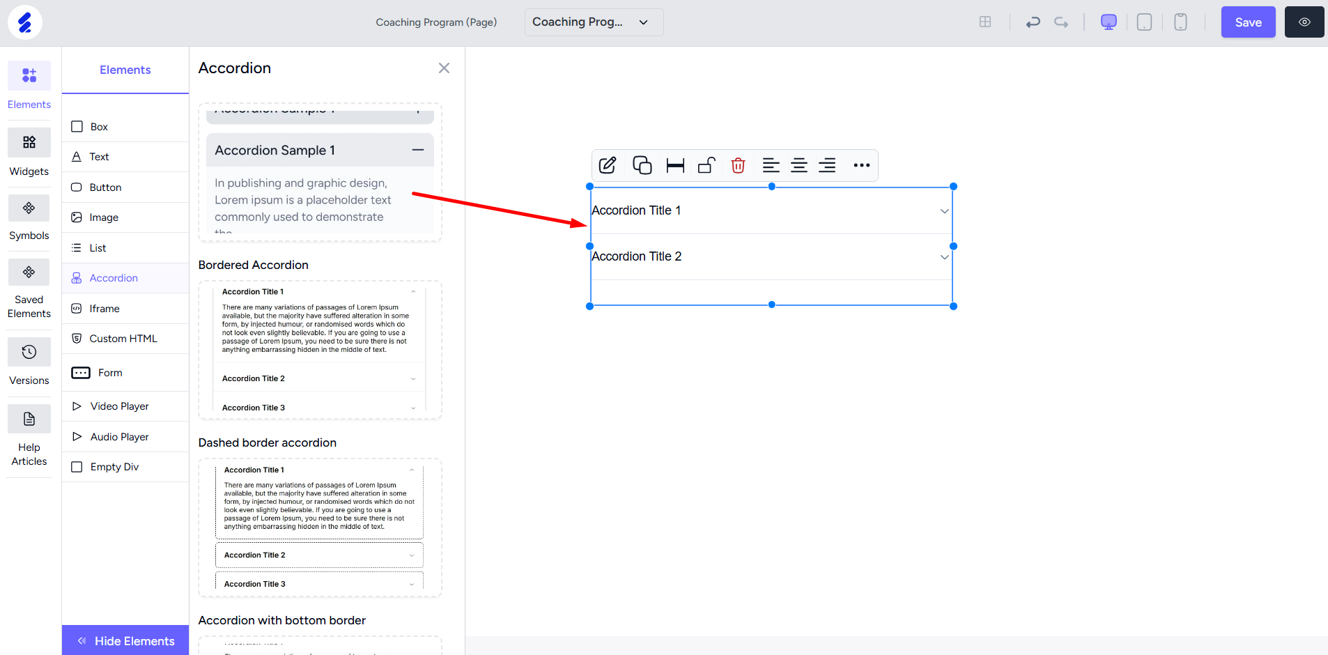
Task: Undo the last action
Action: pos(1033,22)
